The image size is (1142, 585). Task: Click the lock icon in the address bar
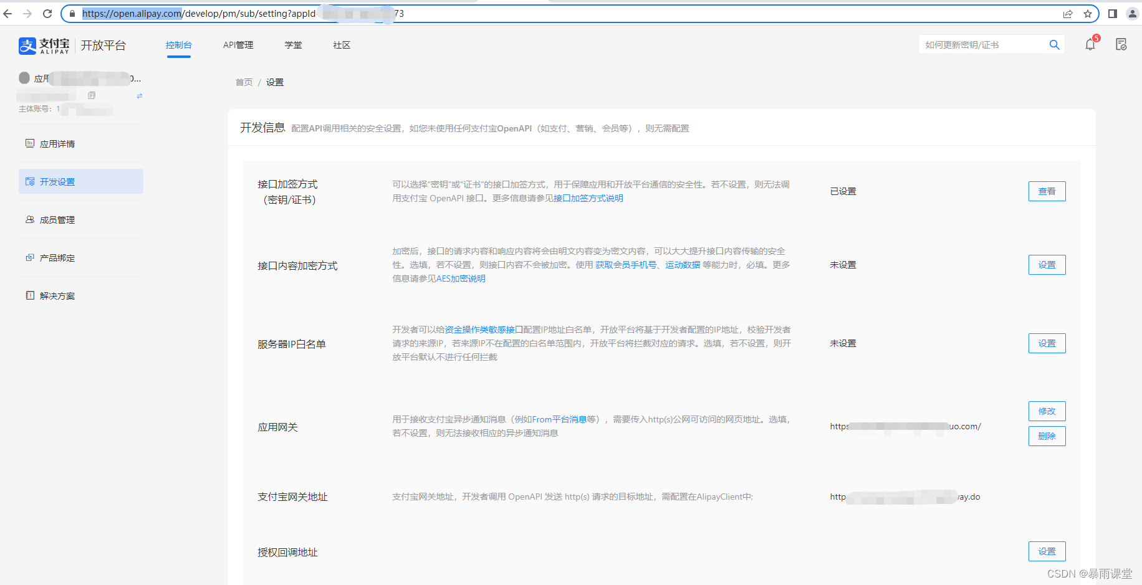click(x=72, y=14)
